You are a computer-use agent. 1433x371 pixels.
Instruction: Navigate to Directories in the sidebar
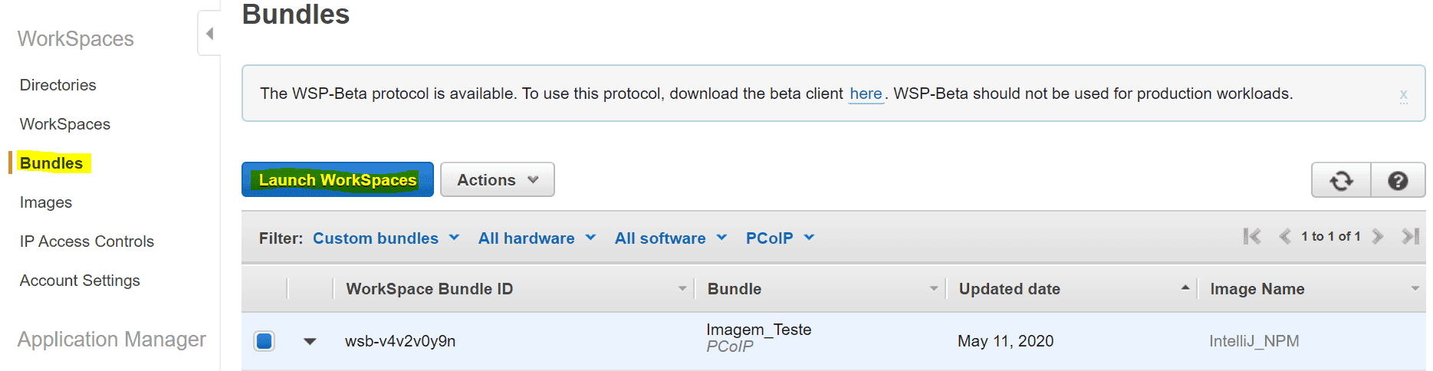pyautogui.click(x=58, y=85)
